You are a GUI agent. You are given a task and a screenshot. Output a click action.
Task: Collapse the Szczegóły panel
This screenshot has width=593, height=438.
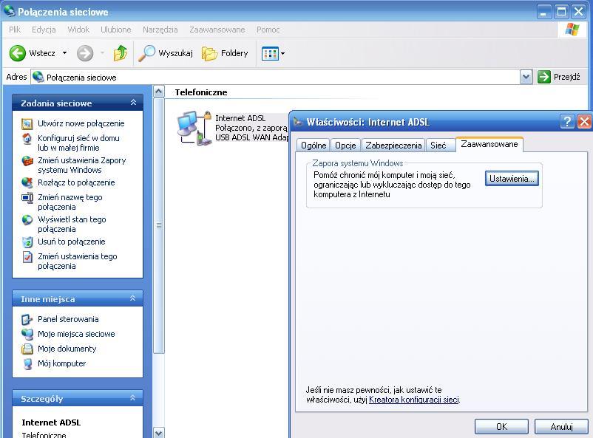[x=133, y=398]
